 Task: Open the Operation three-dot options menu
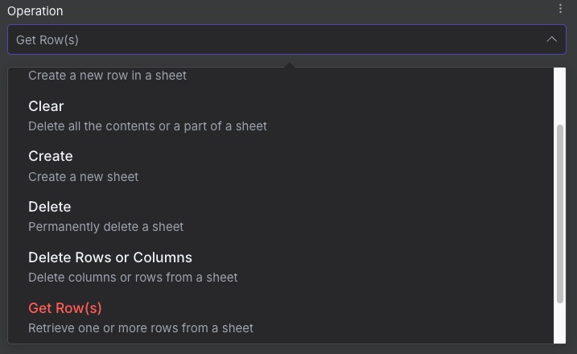[x=560, y=9]
